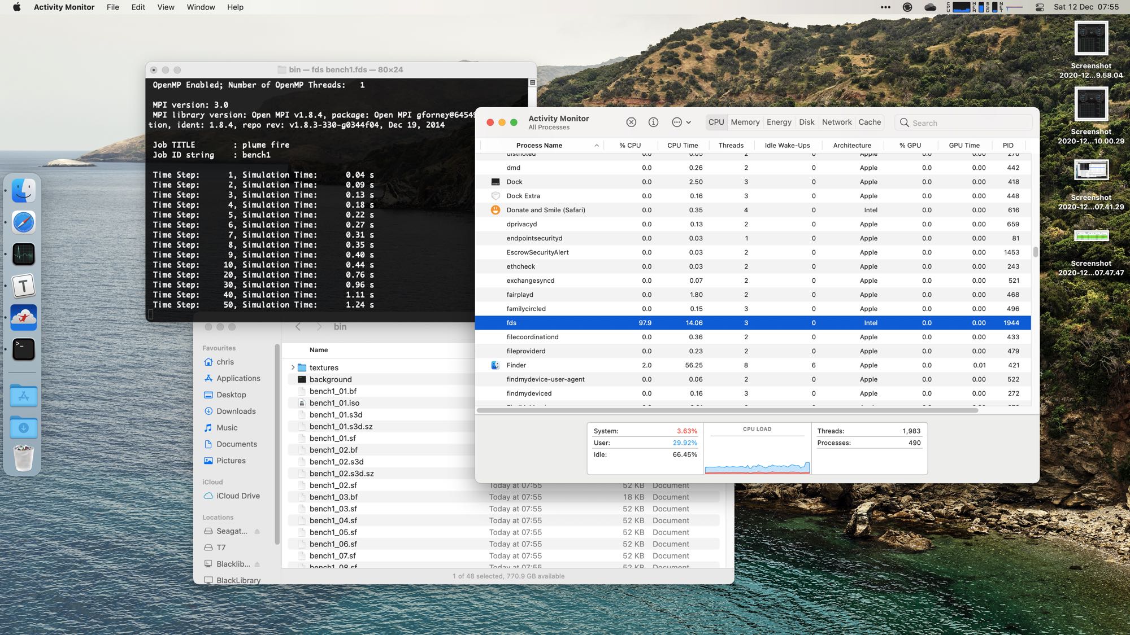Open the File menu
The image size is (1130, 635).
113,7
